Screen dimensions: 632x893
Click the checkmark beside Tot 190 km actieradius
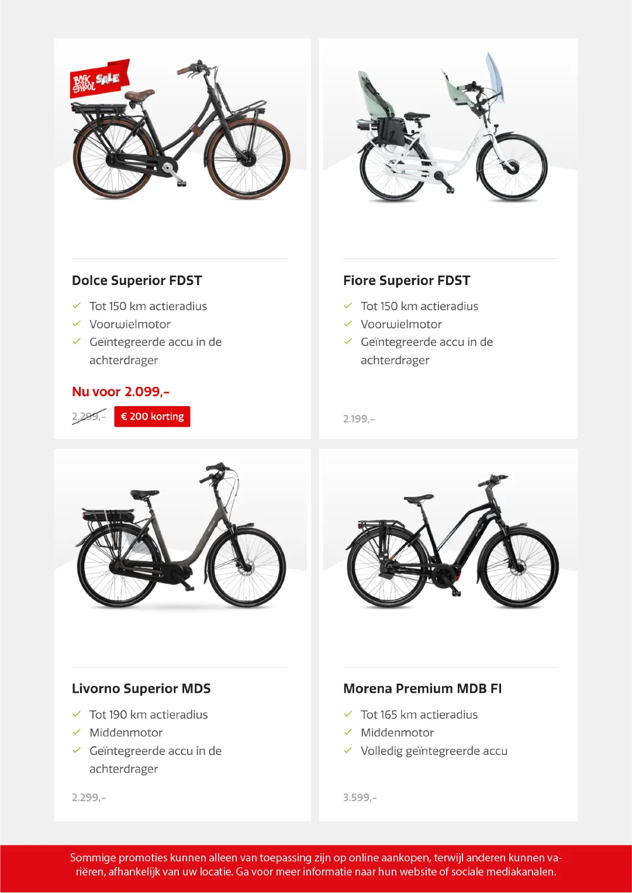click(x=77, y=714)
